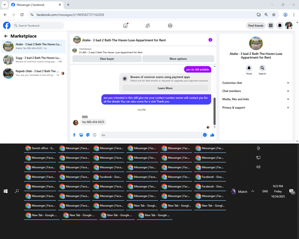299x239 pixels.
Task: Click the browser reload icon
Action: click(x=22, y=14)
